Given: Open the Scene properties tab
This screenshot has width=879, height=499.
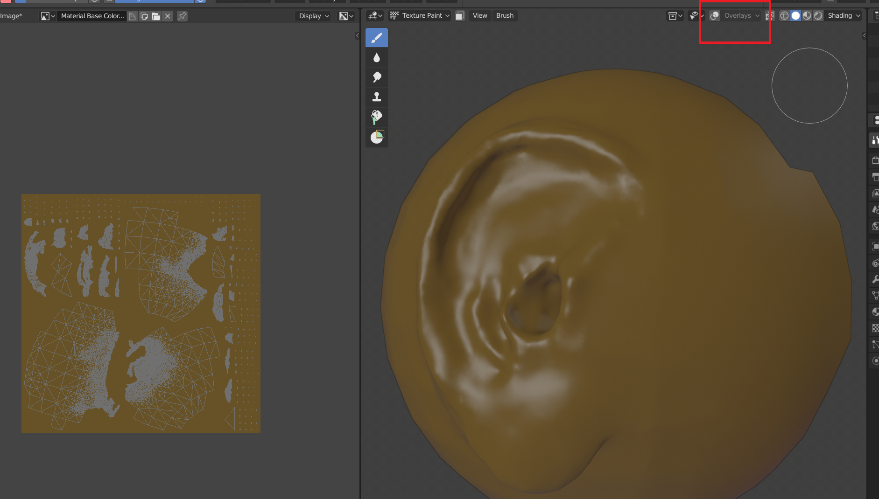Looking at the screenshot, I should pos(874,209).
